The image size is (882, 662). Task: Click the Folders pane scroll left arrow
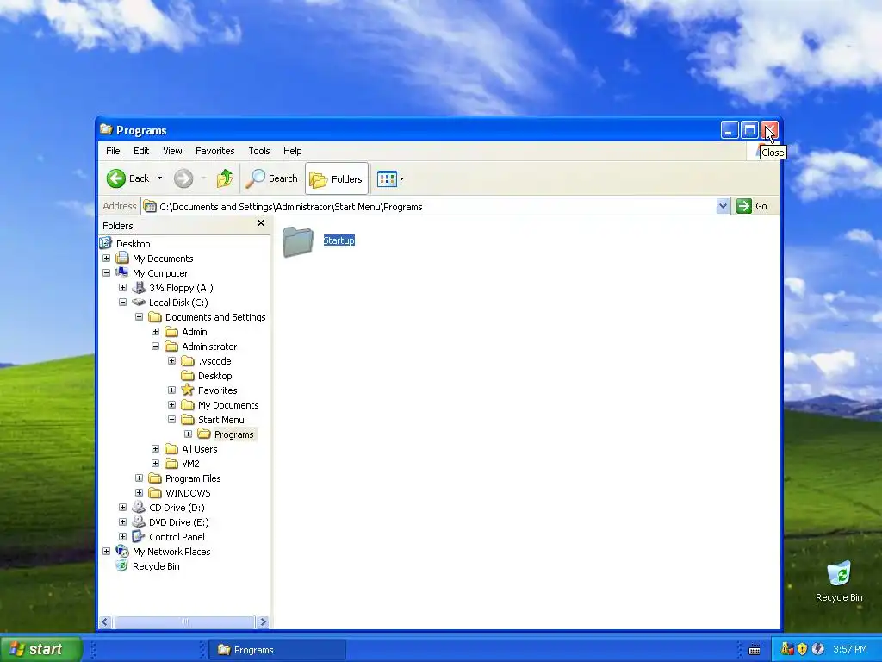[x=105, y=622]
